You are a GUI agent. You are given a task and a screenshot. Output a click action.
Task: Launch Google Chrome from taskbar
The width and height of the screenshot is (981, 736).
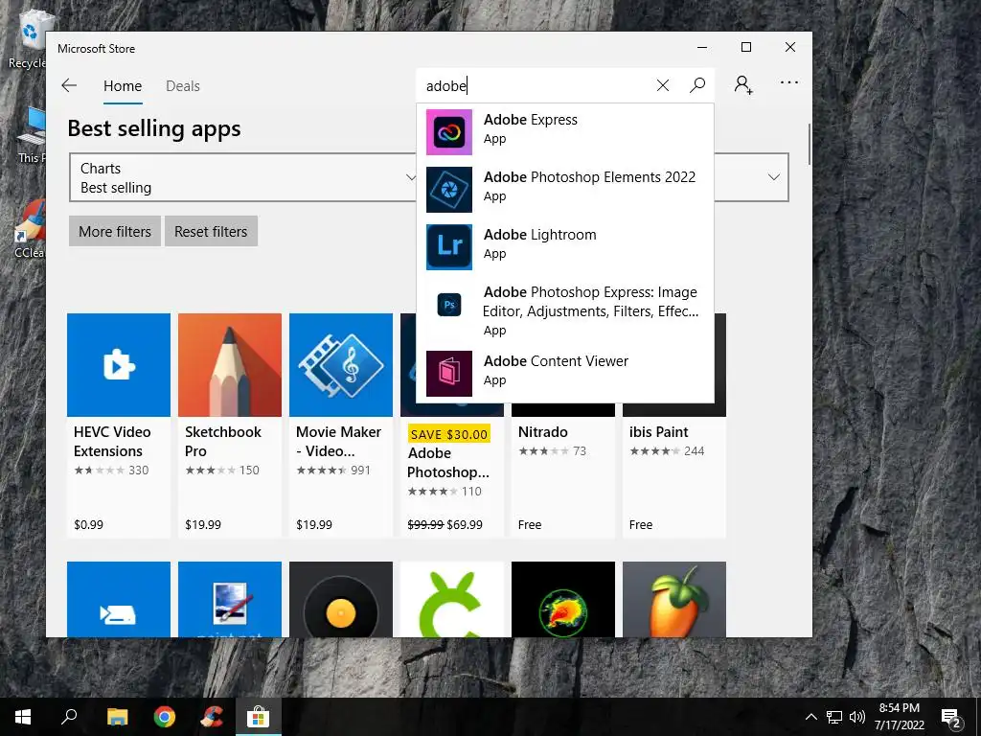click(x=165, y=717)
